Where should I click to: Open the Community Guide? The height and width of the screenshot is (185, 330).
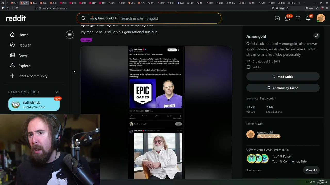[x=283, y=88]
